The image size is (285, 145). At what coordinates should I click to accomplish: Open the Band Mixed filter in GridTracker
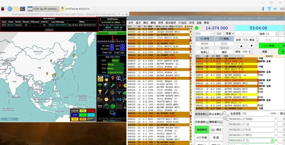click(x=115, y=60)
